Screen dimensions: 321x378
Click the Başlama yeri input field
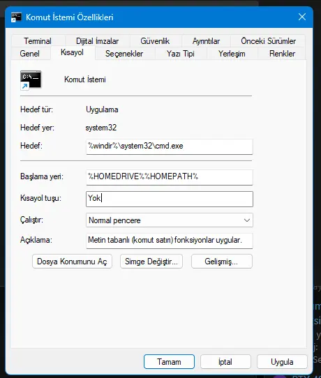[x=170, y=177]
